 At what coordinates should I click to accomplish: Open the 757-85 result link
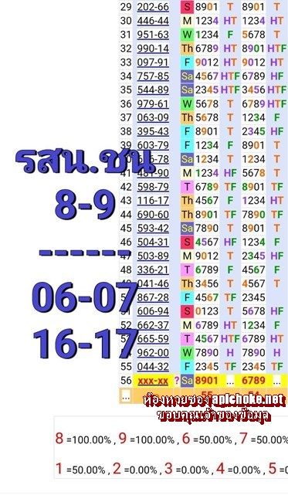click(x=153, y=76)
